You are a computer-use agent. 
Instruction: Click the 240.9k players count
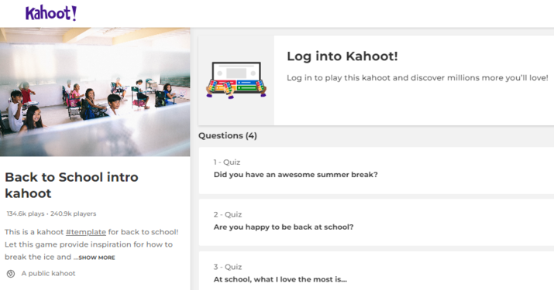pyautogui.click(x=73, y=213)
